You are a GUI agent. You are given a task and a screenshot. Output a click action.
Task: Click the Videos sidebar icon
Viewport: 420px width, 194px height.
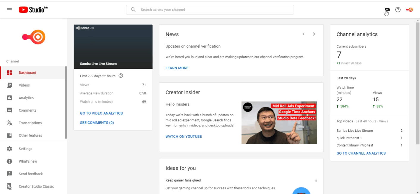tap(10, 85)
